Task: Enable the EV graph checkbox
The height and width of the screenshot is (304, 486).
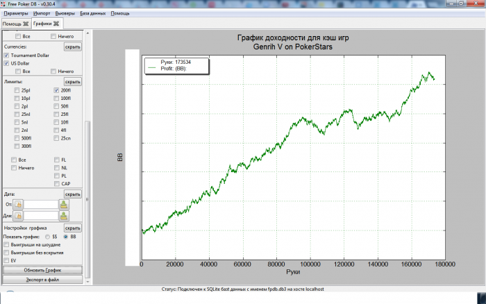Action: (6, 260)
